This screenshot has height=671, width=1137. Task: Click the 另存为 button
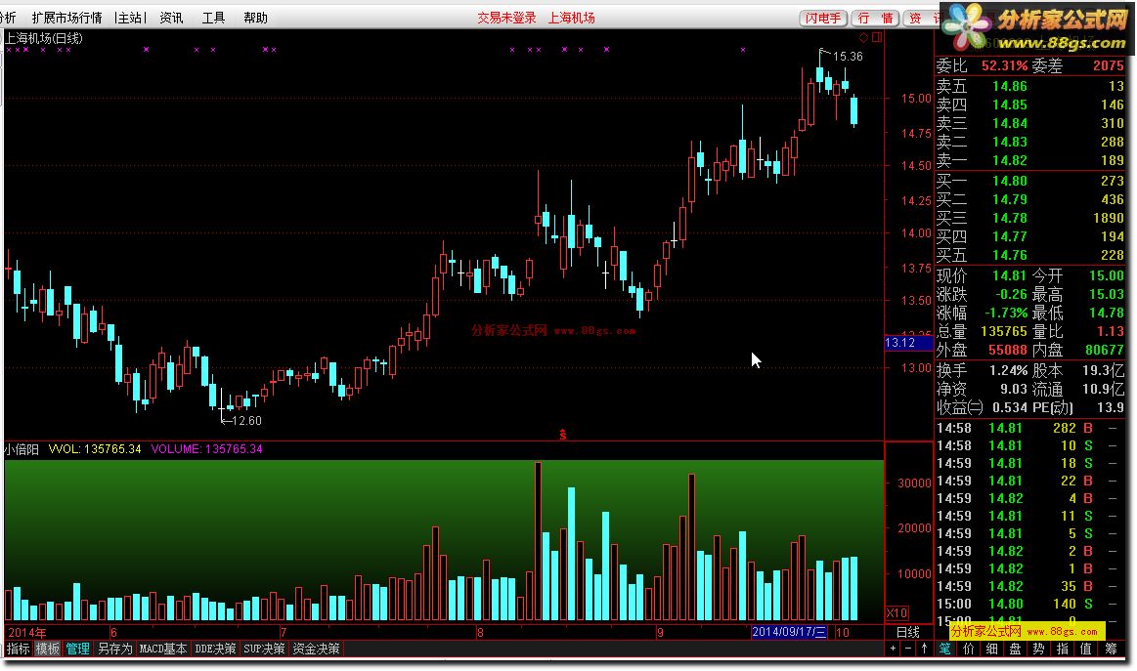(x=114, y=649)
